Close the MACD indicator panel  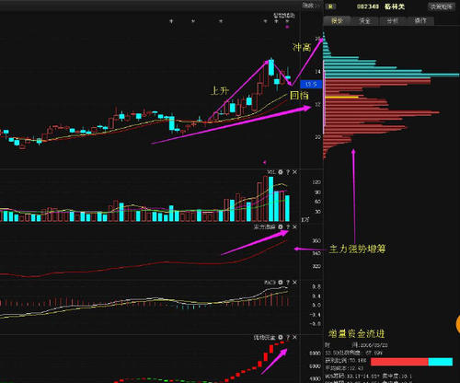[x=294, y=283]
